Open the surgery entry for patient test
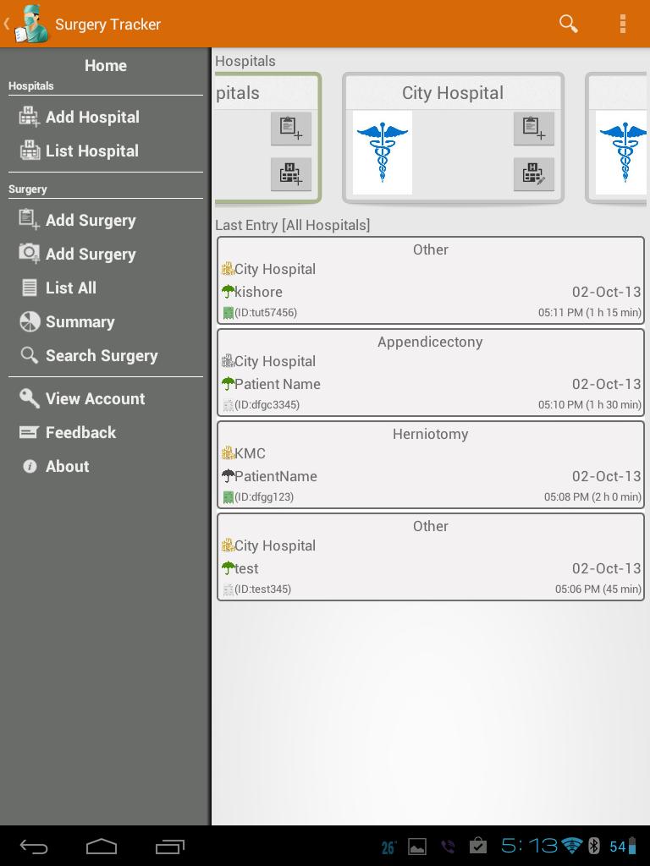The width and height of the screenshot is (650, 866). pyautogui.click(x=431, y=557)
